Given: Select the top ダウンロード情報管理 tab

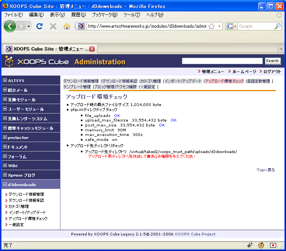Looking at the screenshot, I should 81,81.
